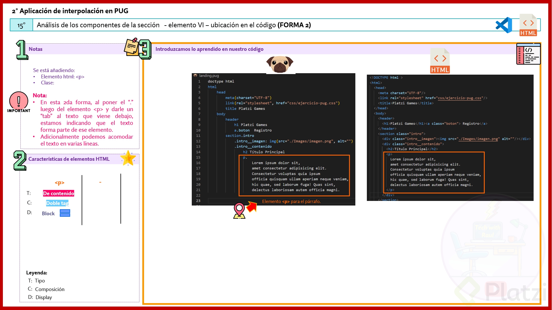Viewport: 552px width, 310px height.
Task: Click the sticky notes pushpin icon
Action: point(131,46)
